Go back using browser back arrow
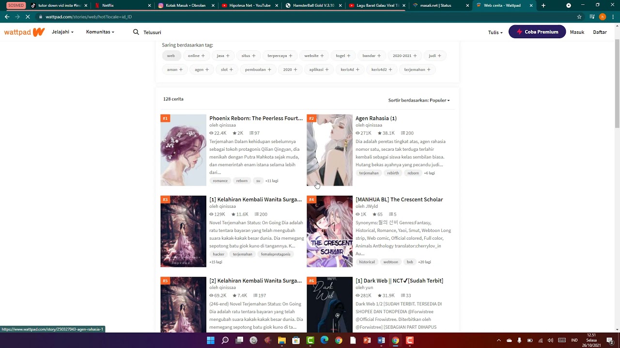Screen dimensions: 620x348 pos(7,16)
